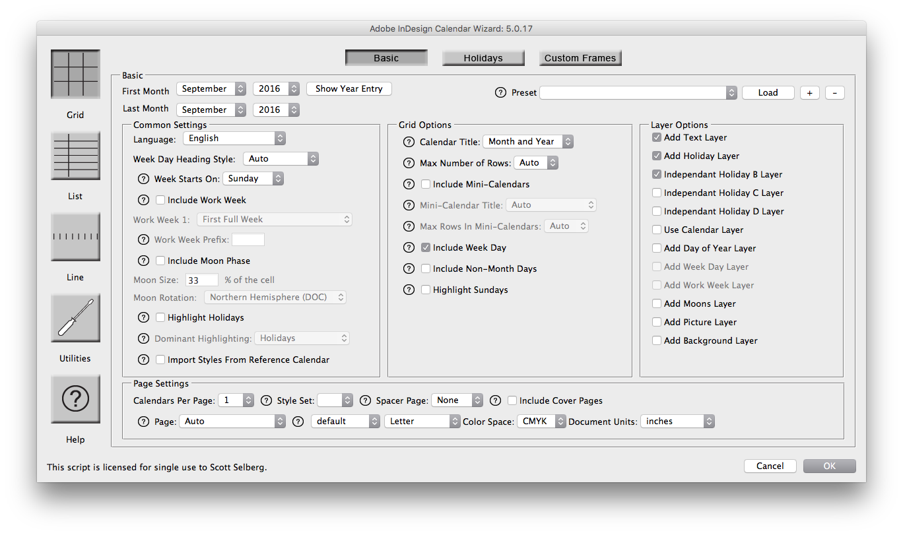This screenshot has width=903, height=535.
Task: Enable Add Picture Layer checkbox
Action: [657, 322]
